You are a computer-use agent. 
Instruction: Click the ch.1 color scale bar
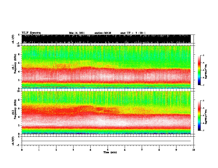[x=199, y=70]
